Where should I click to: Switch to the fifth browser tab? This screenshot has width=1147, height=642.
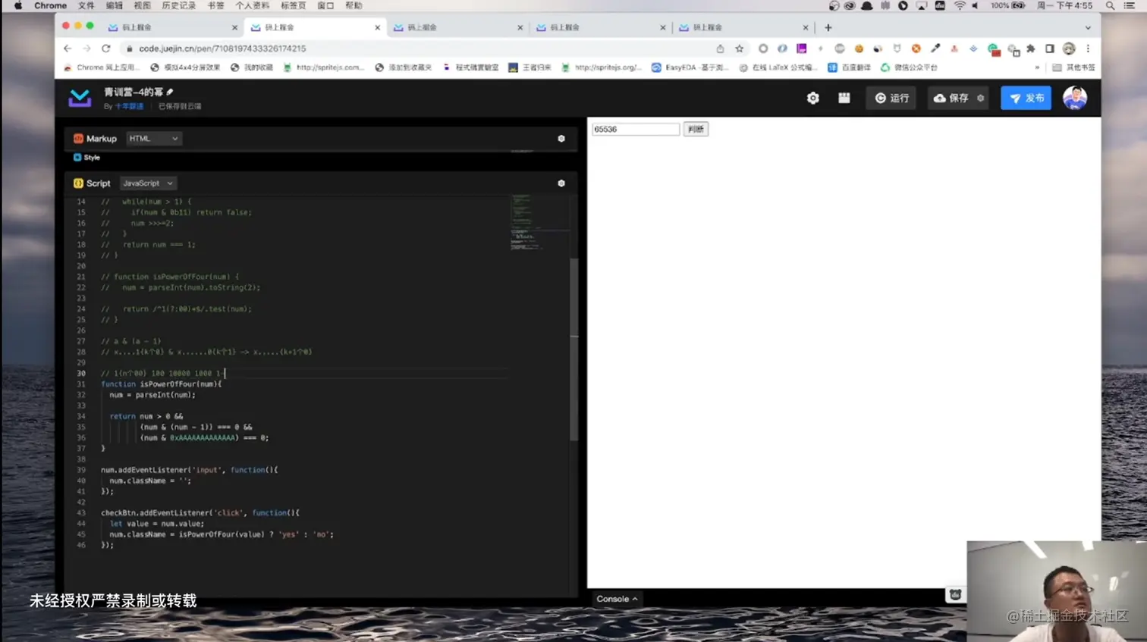[x=743, y=27]
